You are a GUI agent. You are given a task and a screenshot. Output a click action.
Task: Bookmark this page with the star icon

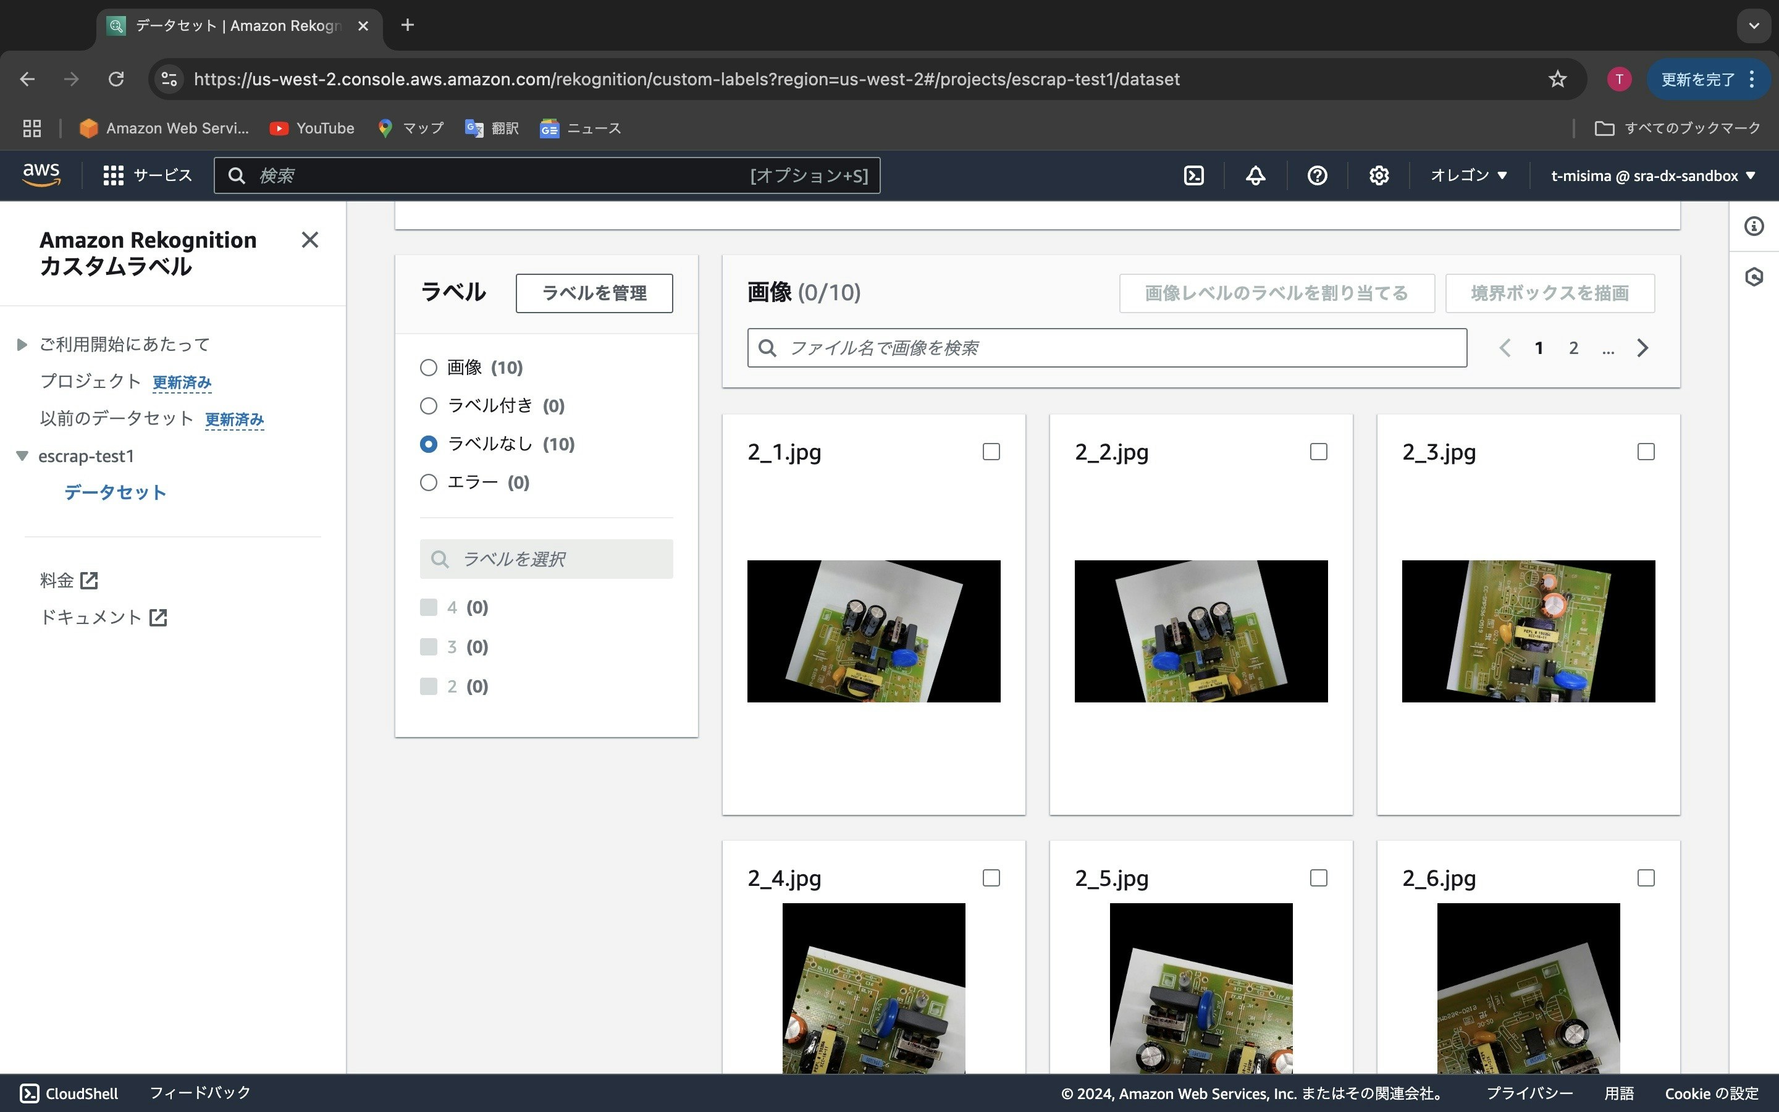[x=1557, y=80]
